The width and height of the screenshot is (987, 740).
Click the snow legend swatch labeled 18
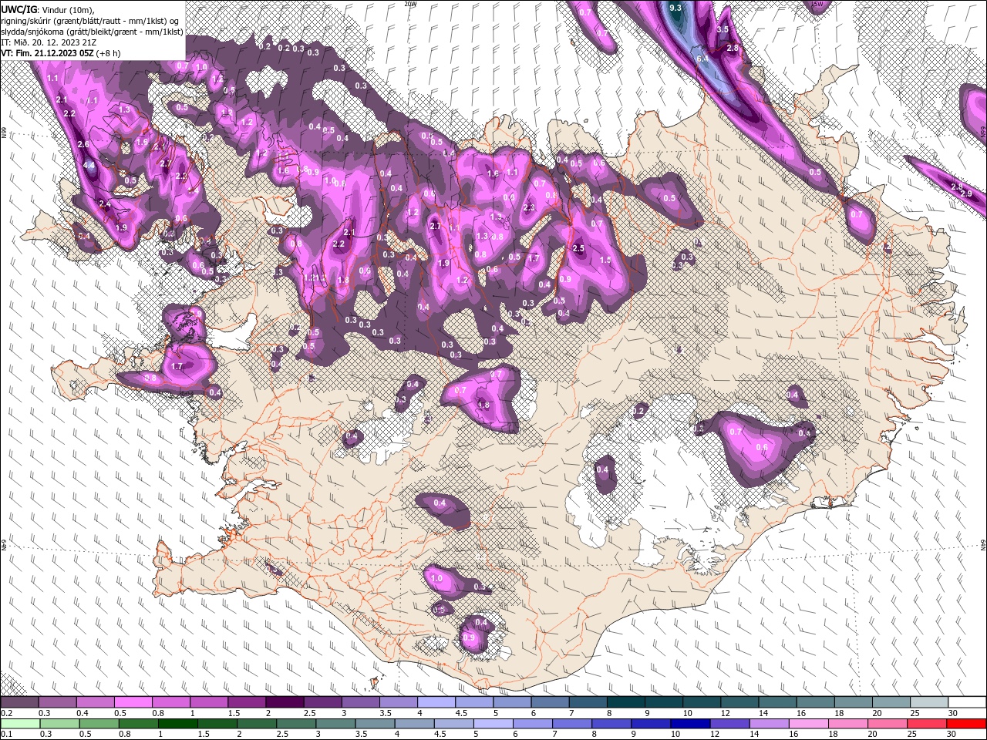853,702
